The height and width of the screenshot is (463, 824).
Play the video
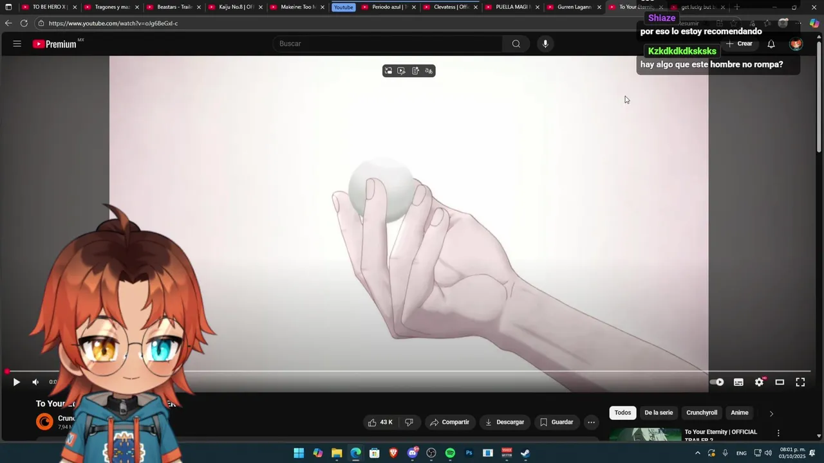(16, 382)
